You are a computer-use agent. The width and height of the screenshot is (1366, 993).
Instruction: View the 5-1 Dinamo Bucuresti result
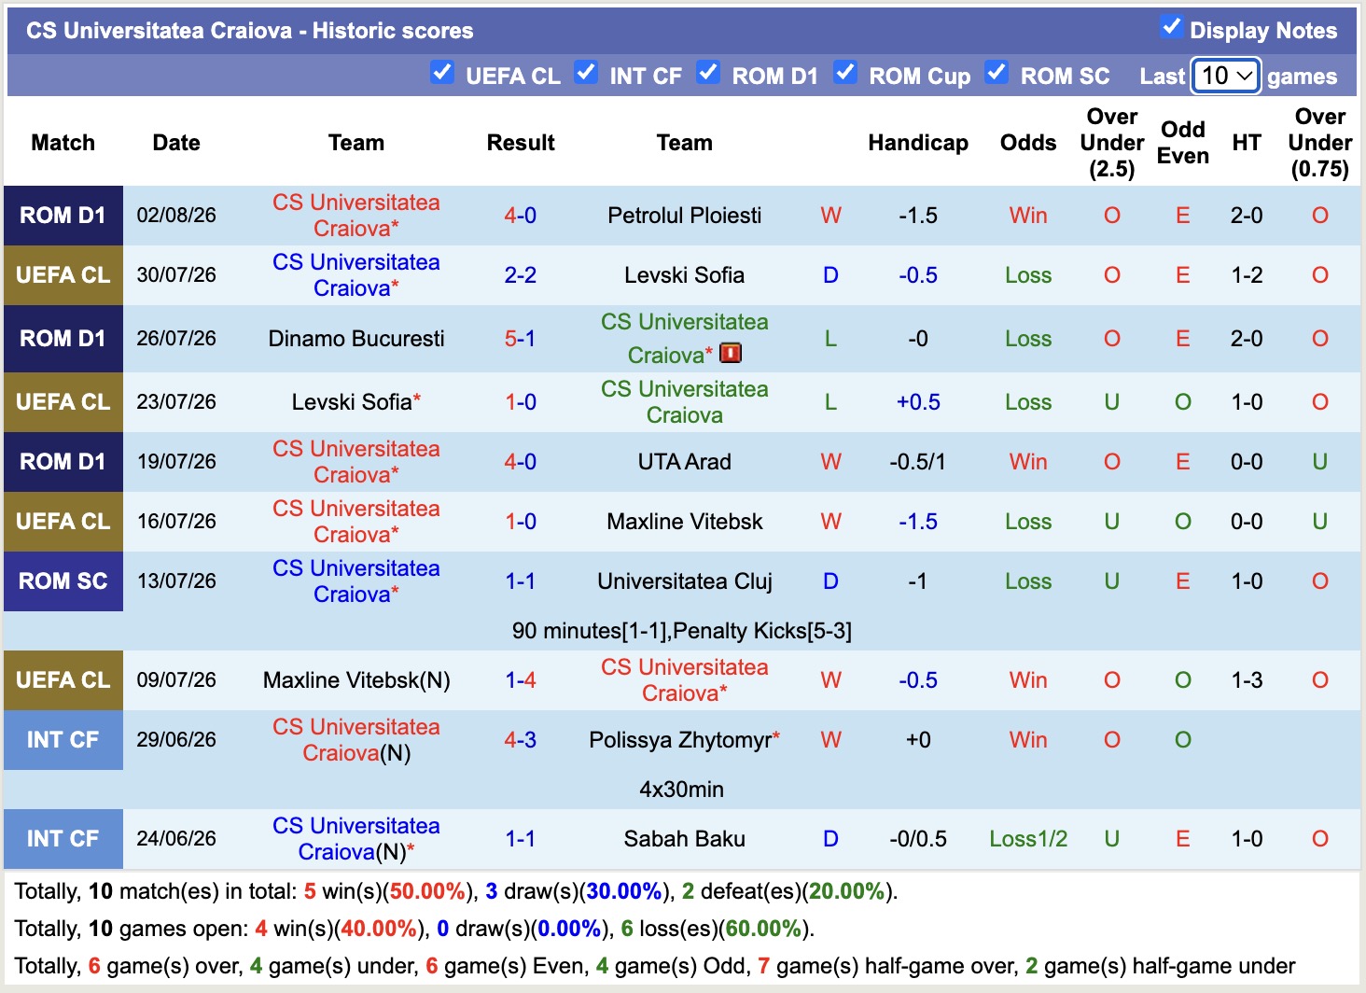[521, 339]
